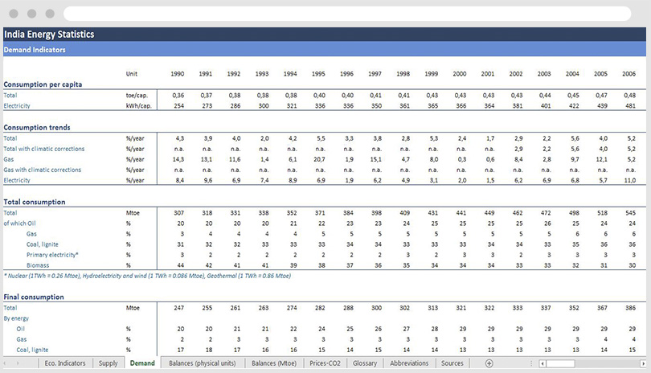The height and width of the screenshot is (373, 651).
Task: Add a new sheet with plus icon
Action: pyautogui.click(x=489, y=363)
